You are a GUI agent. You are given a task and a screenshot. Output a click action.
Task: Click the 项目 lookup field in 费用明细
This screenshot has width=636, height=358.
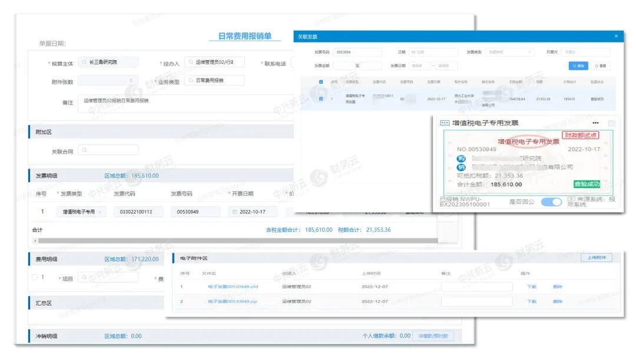coord(108,277)
